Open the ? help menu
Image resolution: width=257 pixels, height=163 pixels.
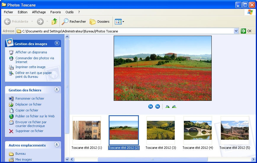pyautogui.click(x=79, y=12)
